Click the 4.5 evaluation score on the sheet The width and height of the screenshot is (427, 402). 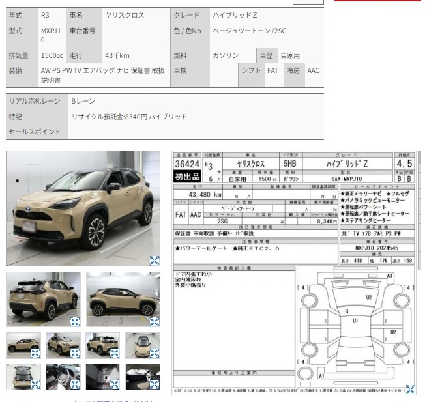[x=404, y=164]
